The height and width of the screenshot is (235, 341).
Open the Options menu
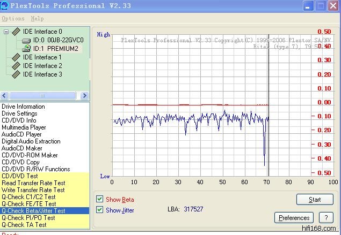point(13,18)
